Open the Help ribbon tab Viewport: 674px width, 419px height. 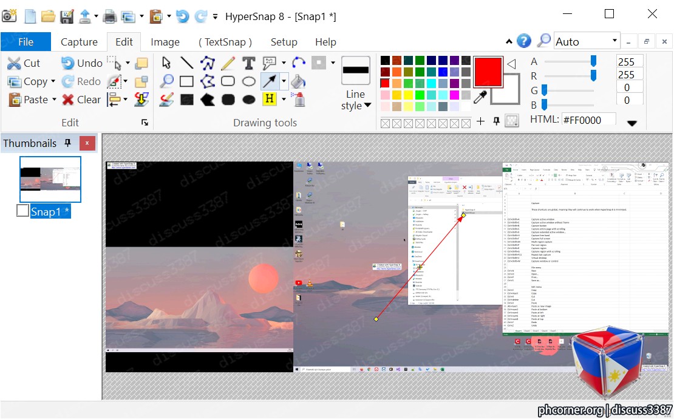(325, 42)
